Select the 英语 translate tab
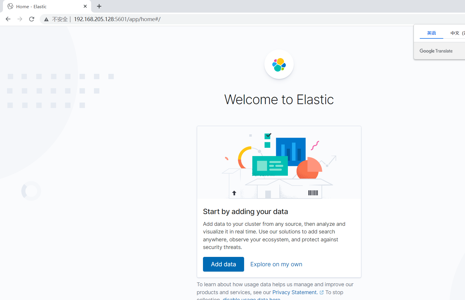 pyautogui.click(x=432, y=33)
